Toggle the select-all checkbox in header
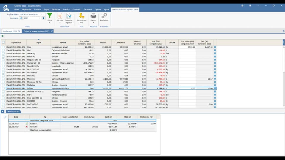This screenshot has height=160, width=285. click(x=3, y=42)
